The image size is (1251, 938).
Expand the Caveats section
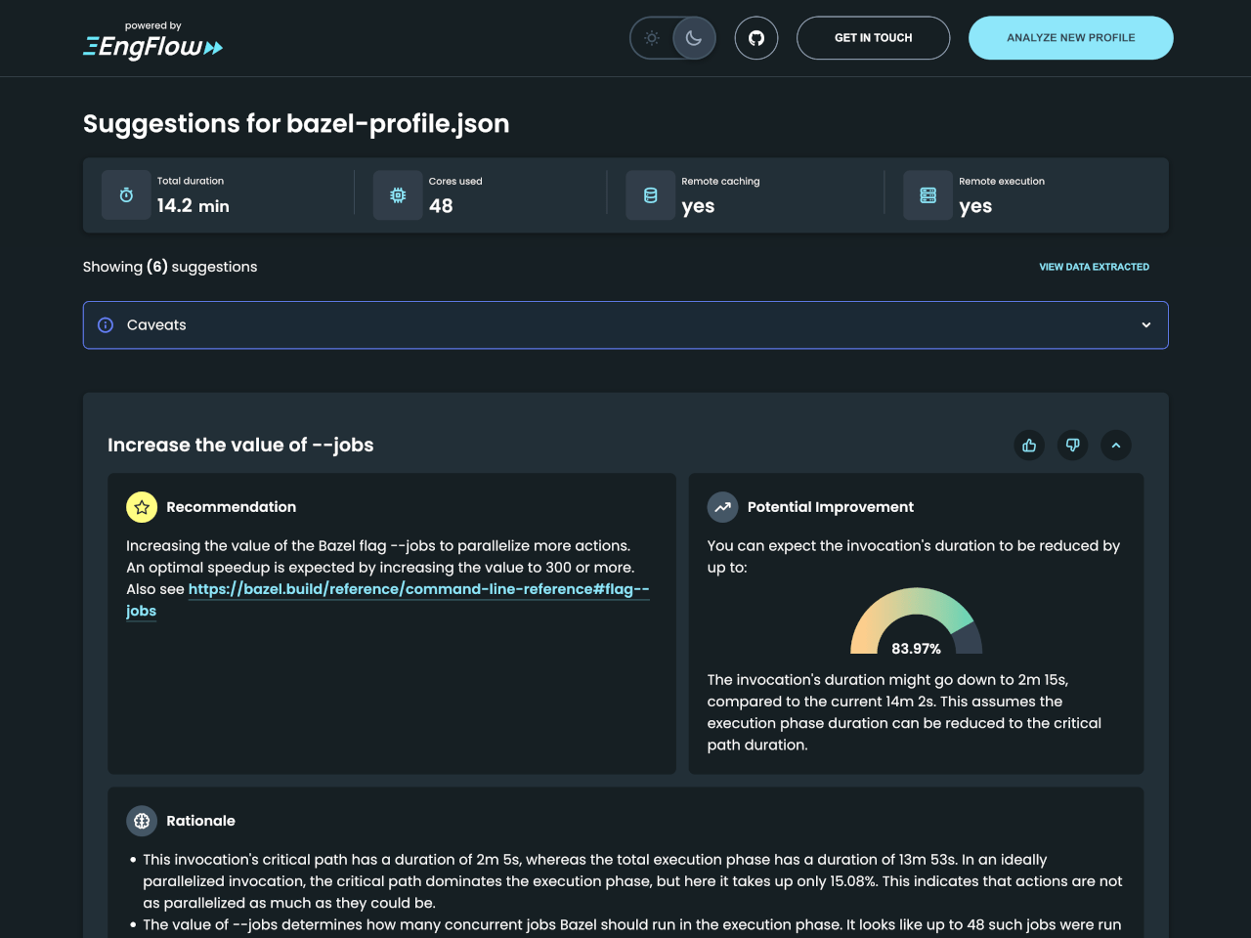pos(1144,324)
